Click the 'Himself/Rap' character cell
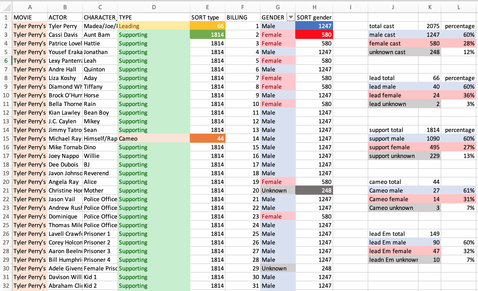 pyautogui.click(x=100, y=138)
